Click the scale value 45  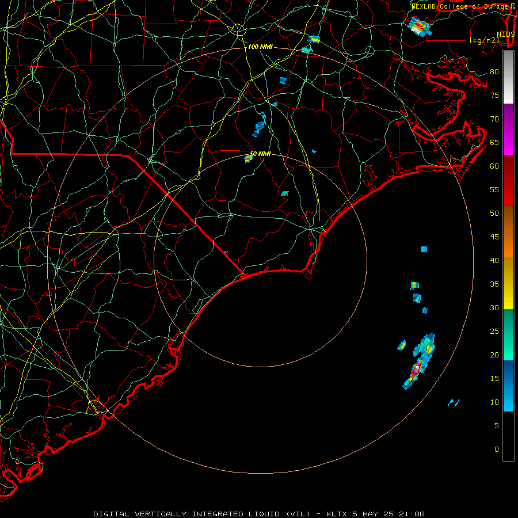tap(494, 237)
